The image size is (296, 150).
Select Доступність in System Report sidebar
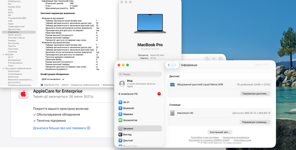(14, 82)
